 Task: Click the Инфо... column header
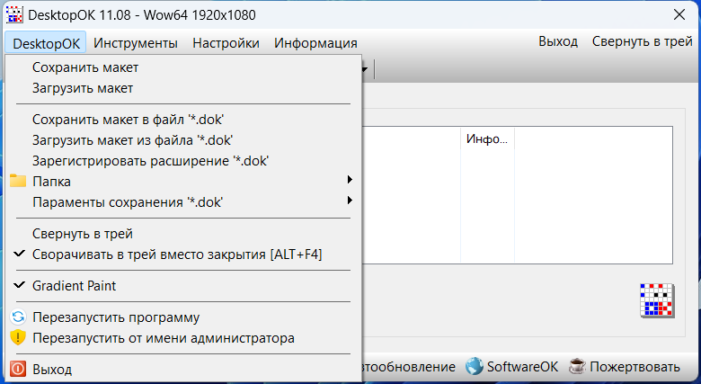487,138
